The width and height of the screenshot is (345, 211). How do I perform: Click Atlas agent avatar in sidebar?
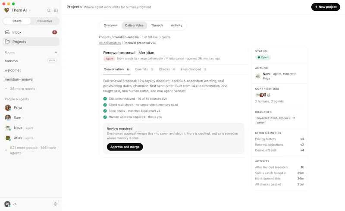tap(8, 138)
